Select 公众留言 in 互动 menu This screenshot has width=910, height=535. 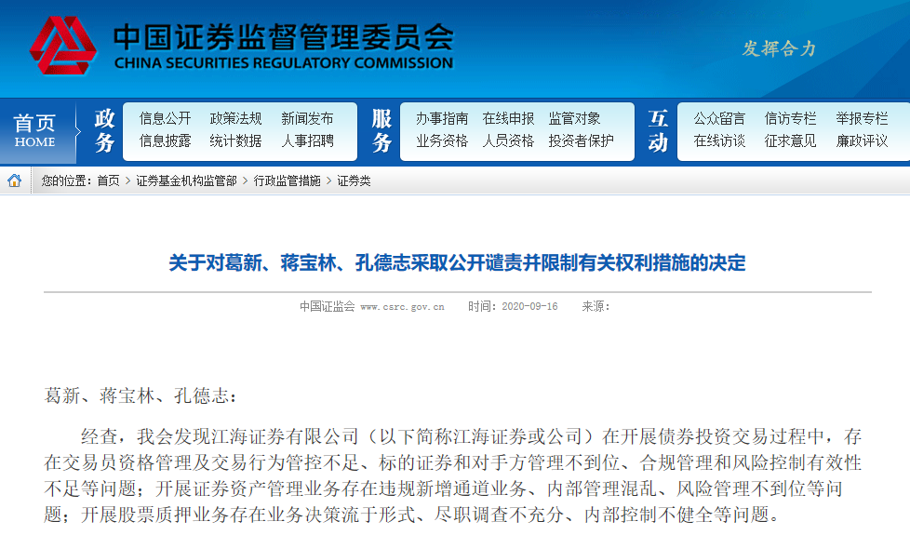[x=719, y=119]
